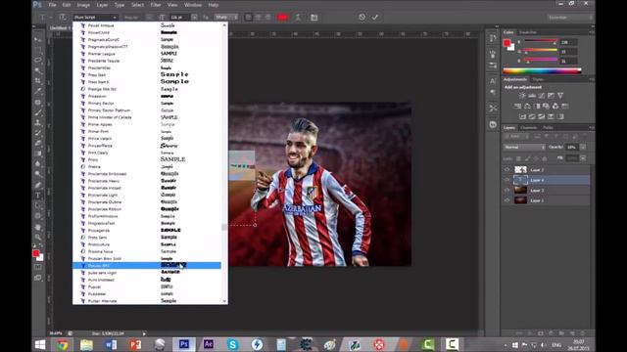Select the Hand tool
627x352 pixels.
click(38, 227)
